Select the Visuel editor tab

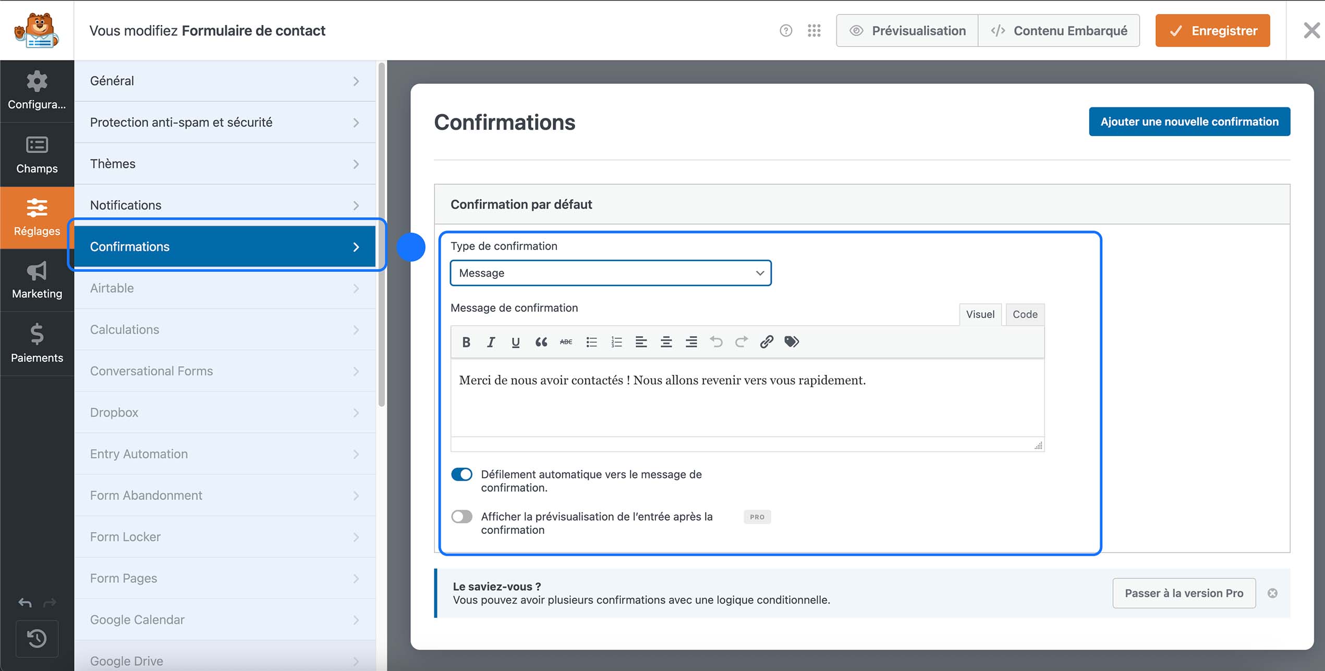[980, 314]
